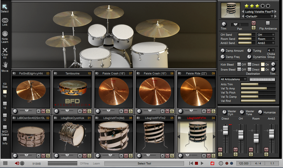Image resolution: width=283 pixels, height=168 pixels.
Task: Select kit size 32
Action: (5, 115)
